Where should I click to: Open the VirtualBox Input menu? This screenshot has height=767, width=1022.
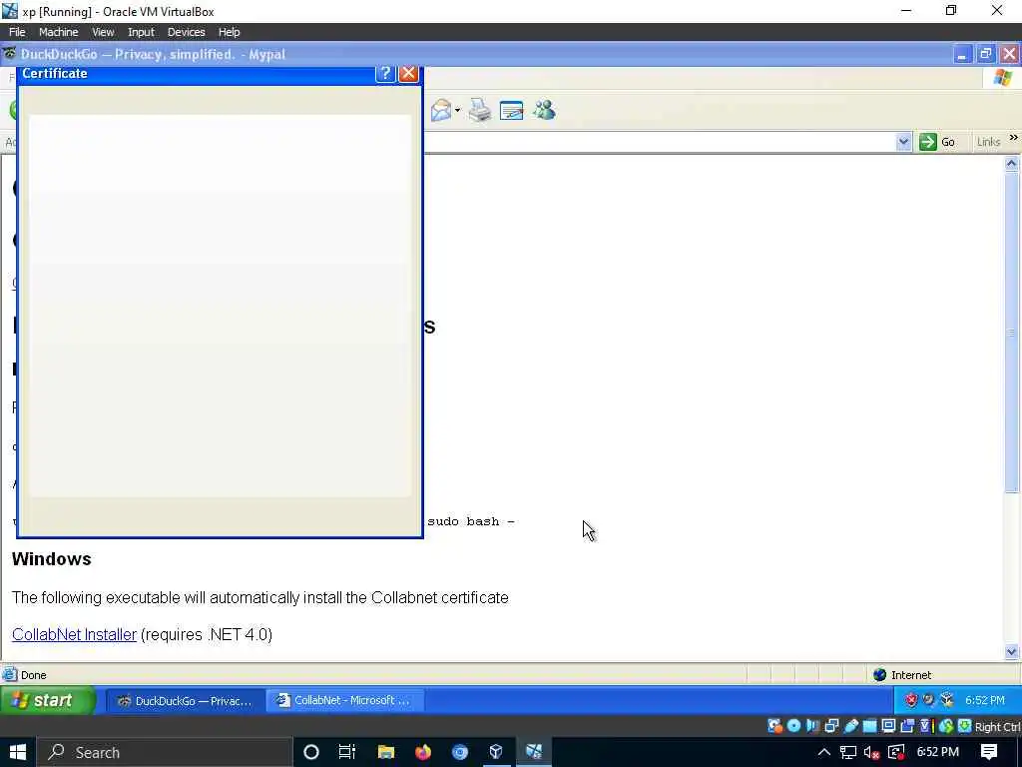(x=141, y=32)
